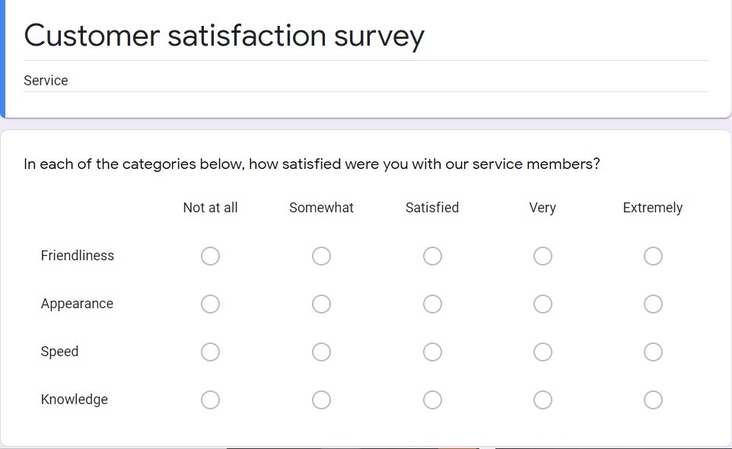Choose Satisfied for Knowledge row
This screenshot has height=449, width=732.
pyautogui.click(x=432, y=400)
